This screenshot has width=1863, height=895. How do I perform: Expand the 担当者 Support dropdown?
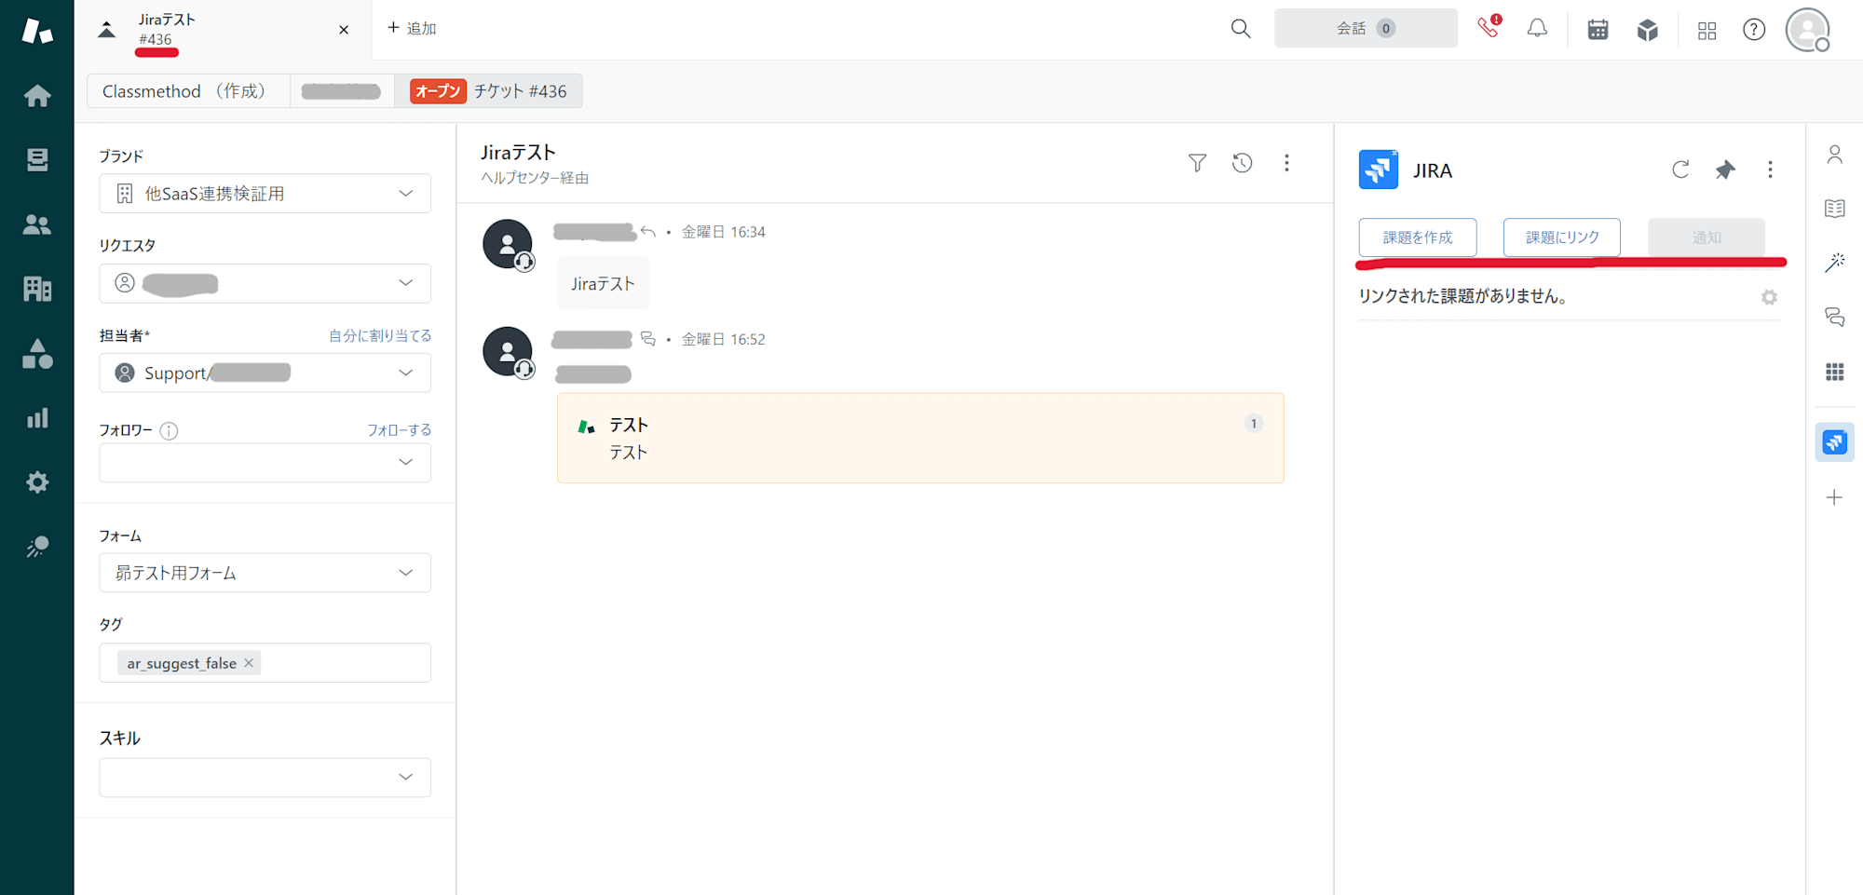pos(265,373)
